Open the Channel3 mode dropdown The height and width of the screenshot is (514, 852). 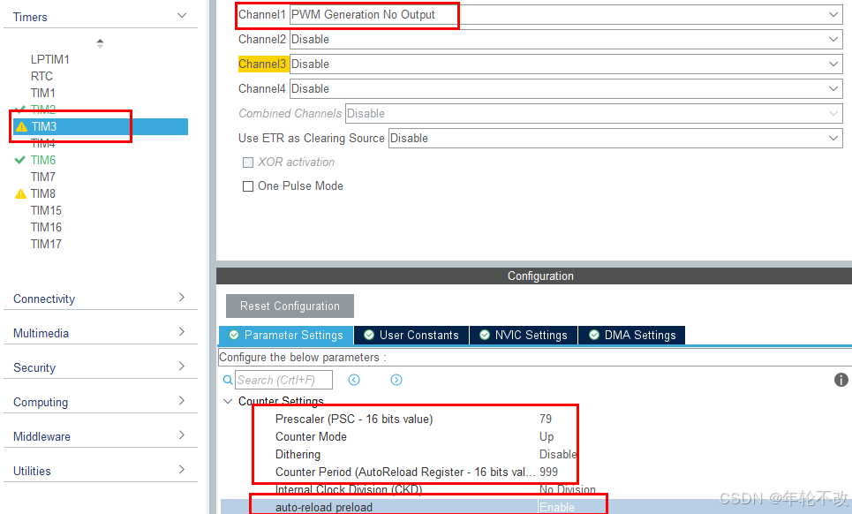[x=565, y=64]
